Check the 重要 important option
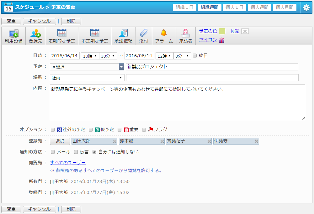314x214 pixels. (120, 130)
